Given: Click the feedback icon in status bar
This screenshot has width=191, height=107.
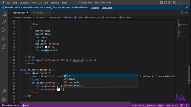Looking at the screenshot, I should click(181, 105).
